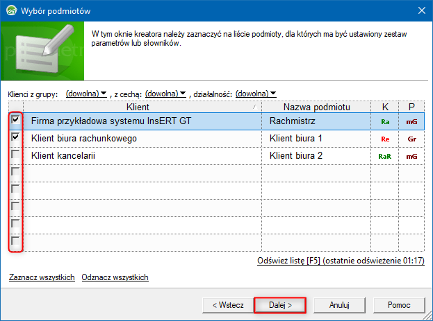Select Klient kancelarii row text

tap(63, 156)
